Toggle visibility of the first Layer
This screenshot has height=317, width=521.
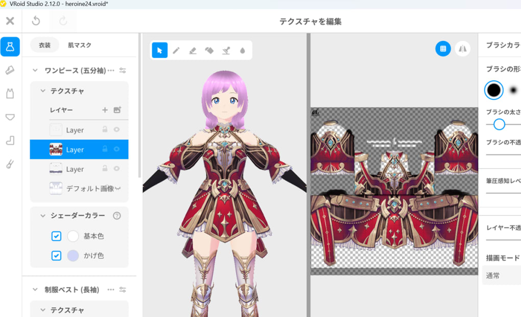tap(116, 129)
